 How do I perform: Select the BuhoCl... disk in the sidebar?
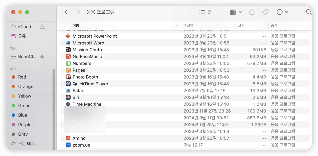pos(24,57)
